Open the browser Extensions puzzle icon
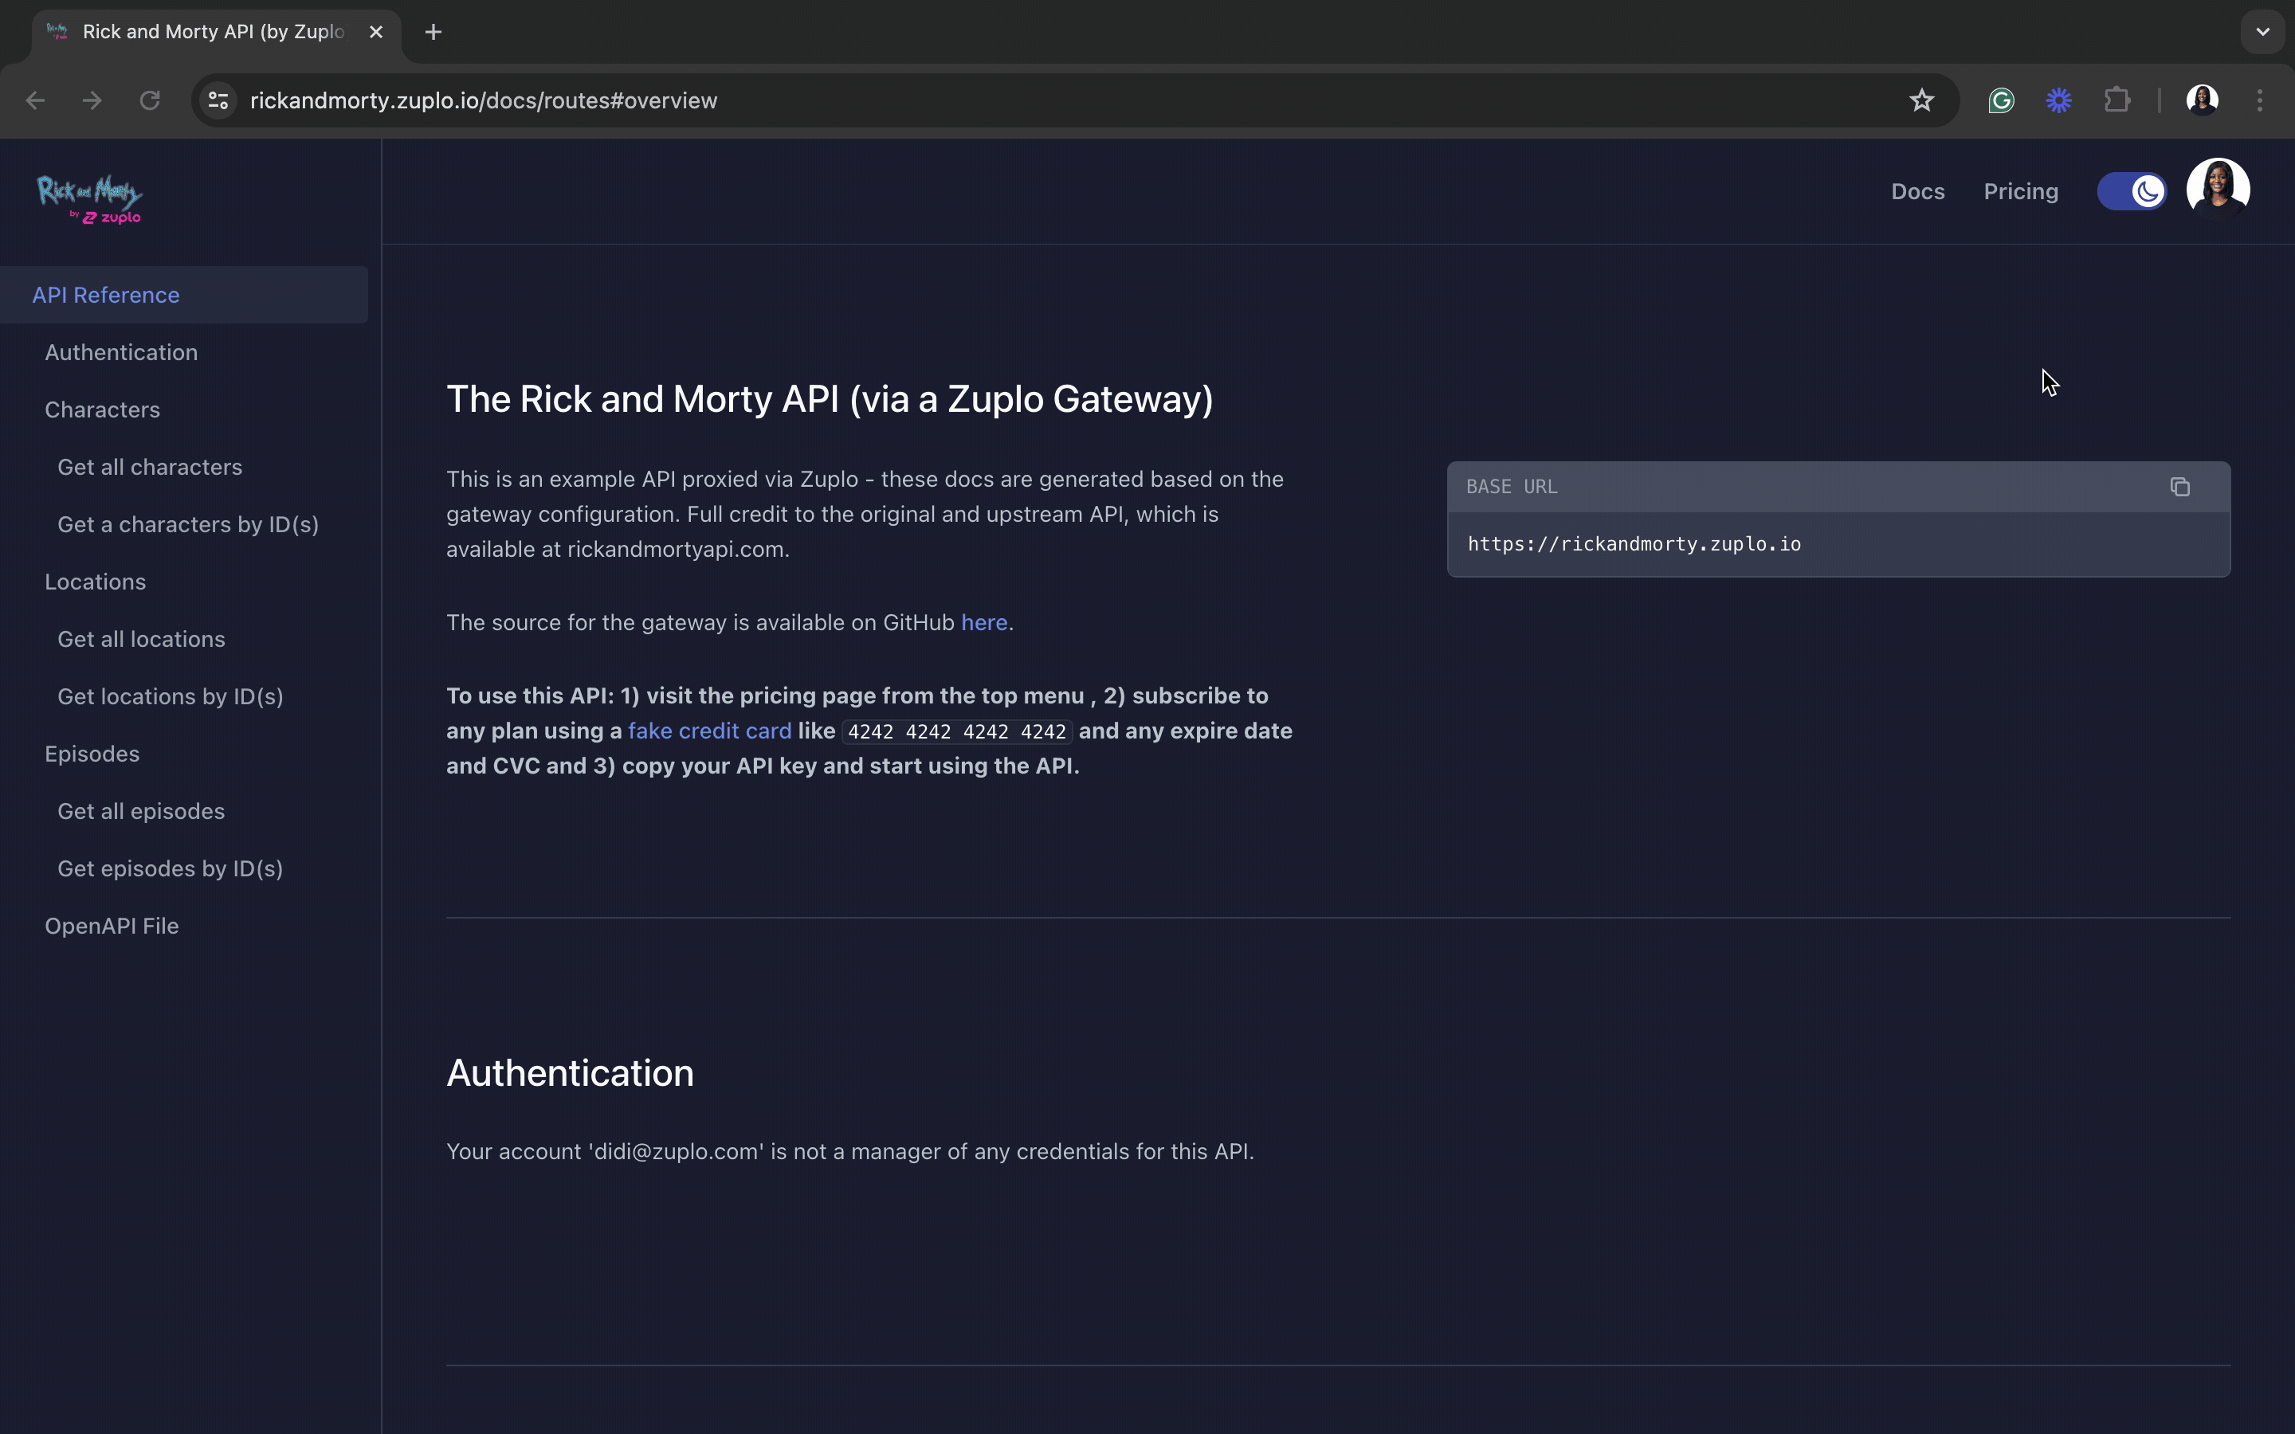The image size is (2295, 1434). [2117, 100]
